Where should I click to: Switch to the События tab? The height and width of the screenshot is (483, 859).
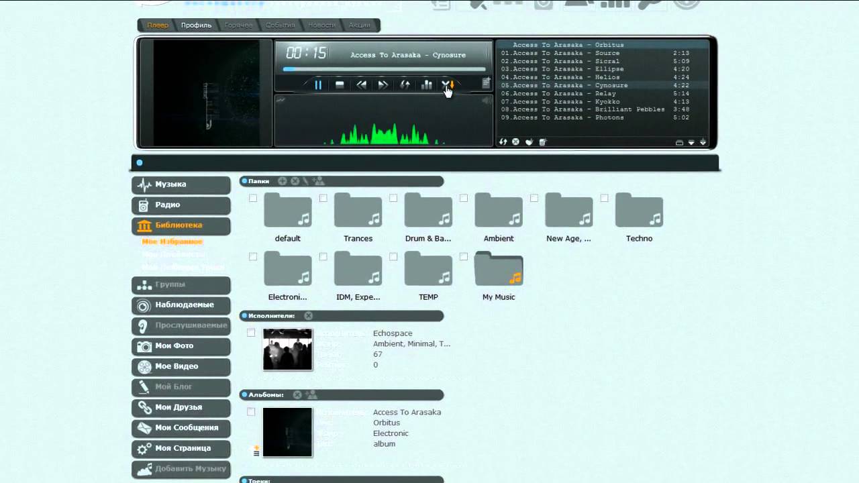tap(280, 25)
